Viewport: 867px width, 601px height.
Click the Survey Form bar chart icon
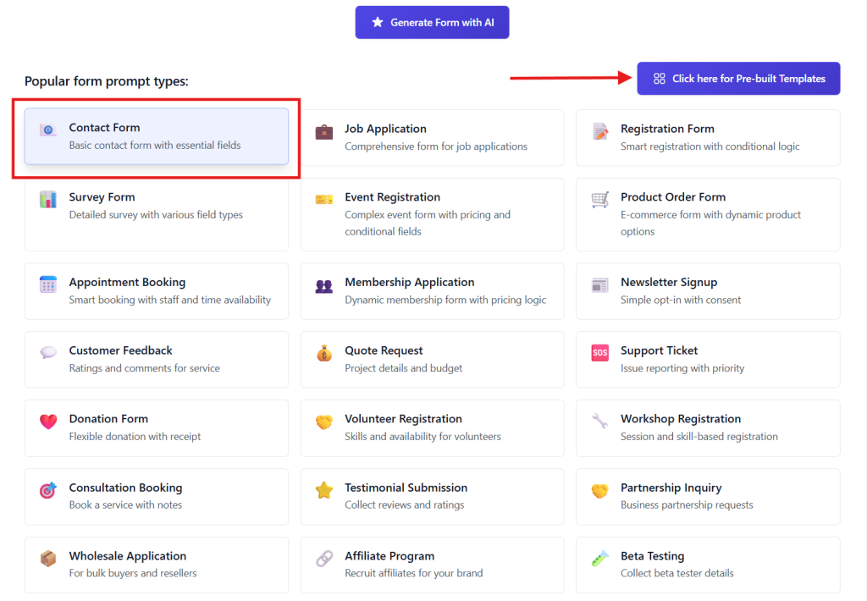pos(48,200)
